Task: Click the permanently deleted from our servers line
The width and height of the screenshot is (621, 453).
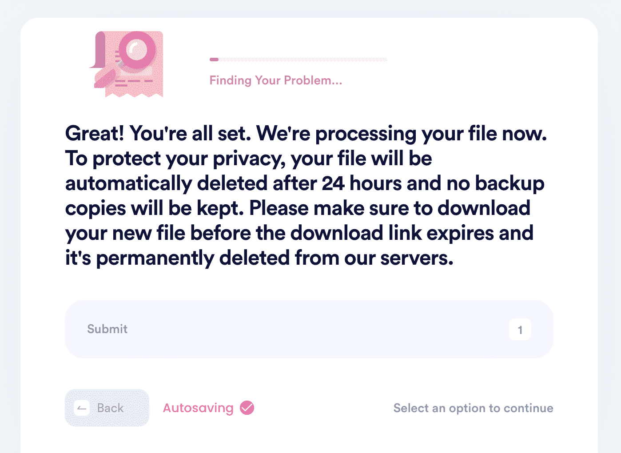Action: (x=275, y=258)
